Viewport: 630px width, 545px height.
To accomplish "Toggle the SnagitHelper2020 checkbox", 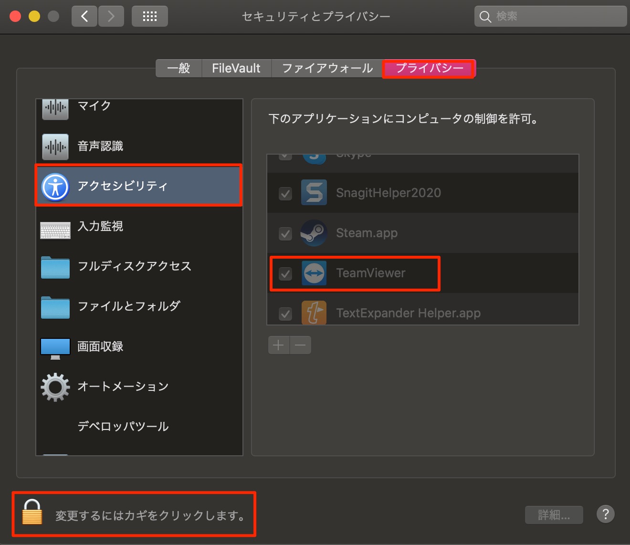I will point(285,193).
